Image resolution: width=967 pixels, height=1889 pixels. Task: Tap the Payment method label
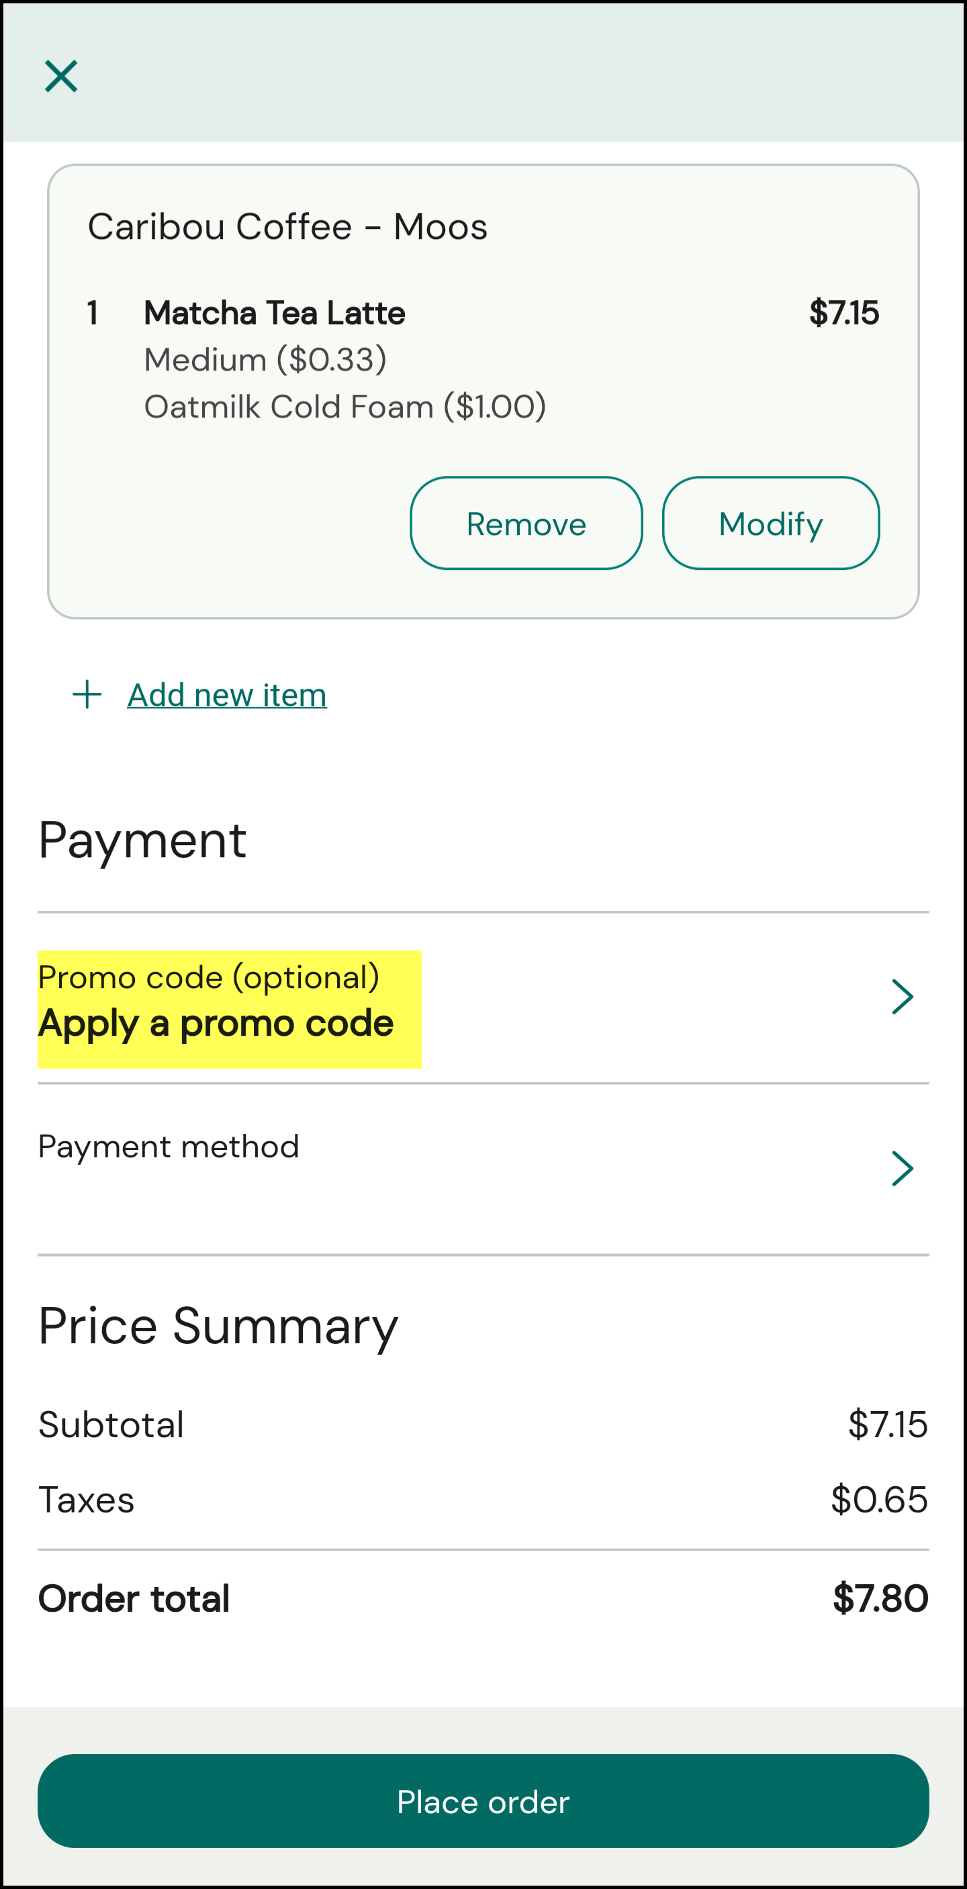169,1147
